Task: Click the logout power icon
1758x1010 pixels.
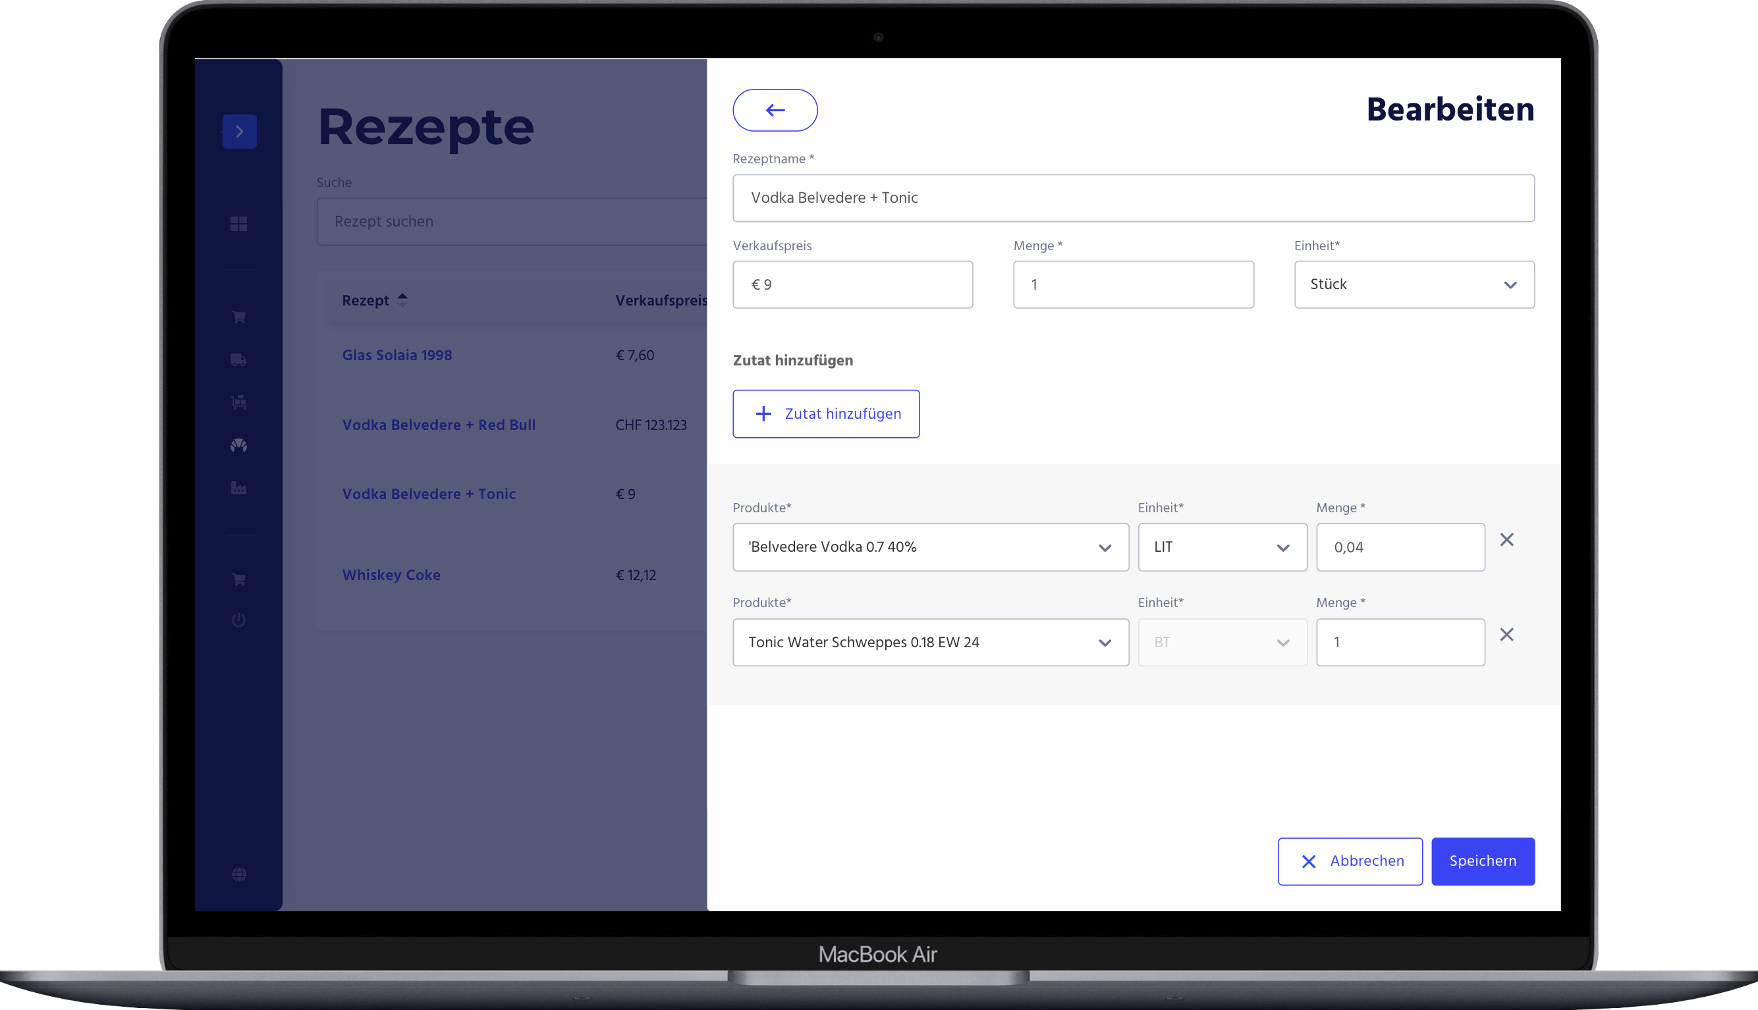Action: (x=238, y=620)
